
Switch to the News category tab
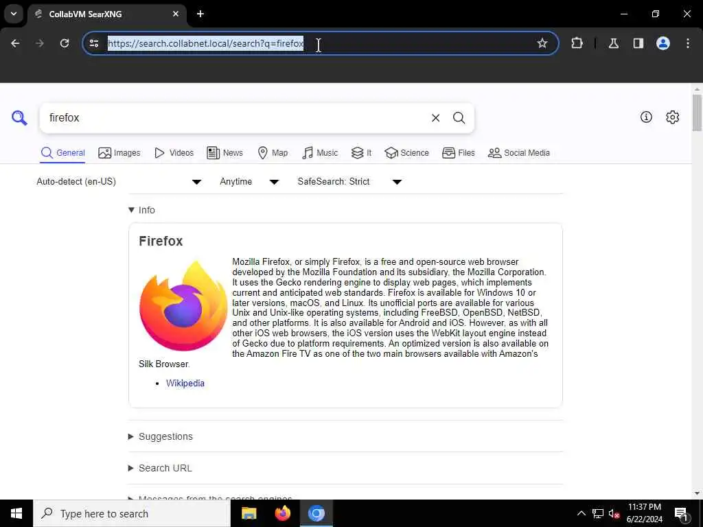click(224, 153)
